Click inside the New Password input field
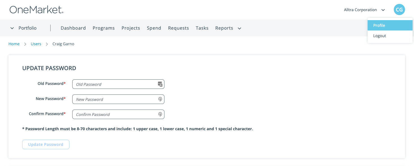The height and width of the screenshot is (166, 414). (x=115, y=99)
